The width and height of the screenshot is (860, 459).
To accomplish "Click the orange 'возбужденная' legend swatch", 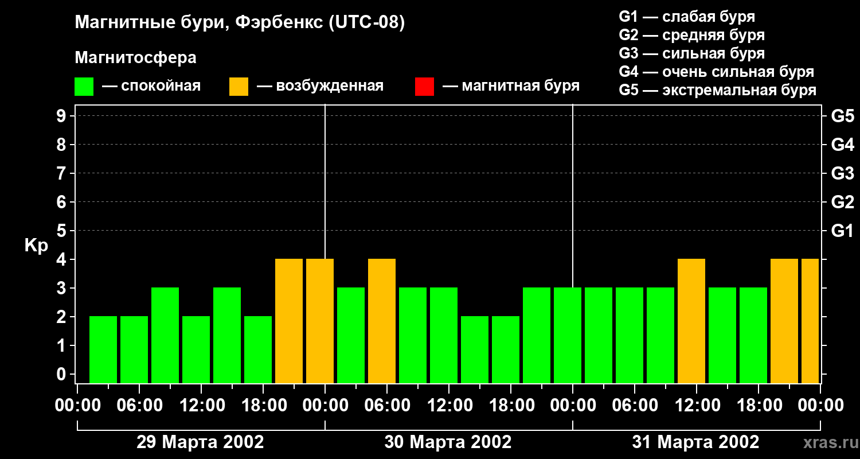I will tap(239, 87).
